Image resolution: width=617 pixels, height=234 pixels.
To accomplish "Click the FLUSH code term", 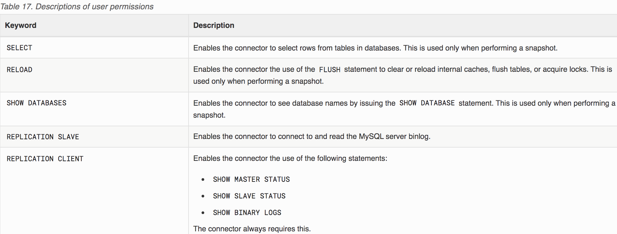I will [329, 69].
